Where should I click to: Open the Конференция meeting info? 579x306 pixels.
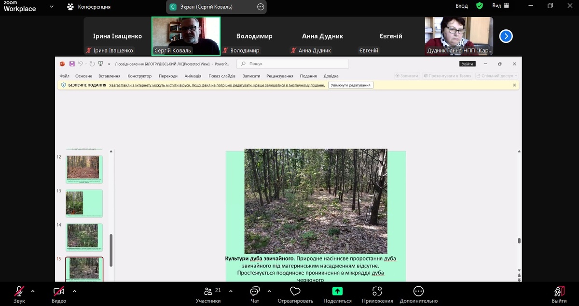89,7
